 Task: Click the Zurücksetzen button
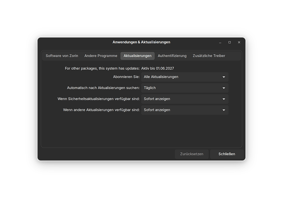[192, 154]
